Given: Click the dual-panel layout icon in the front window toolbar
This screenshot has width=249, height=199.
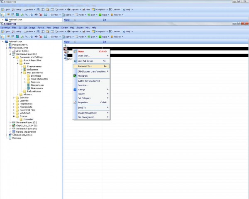Looking at the screenshot, I should [43, 32].
